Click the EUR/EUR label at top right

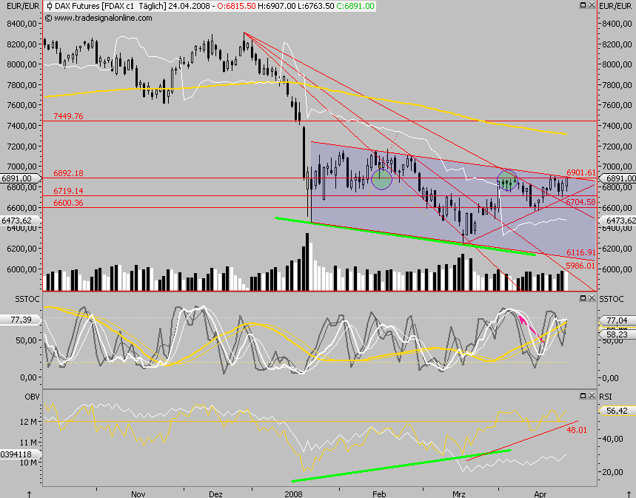point(615,6)
